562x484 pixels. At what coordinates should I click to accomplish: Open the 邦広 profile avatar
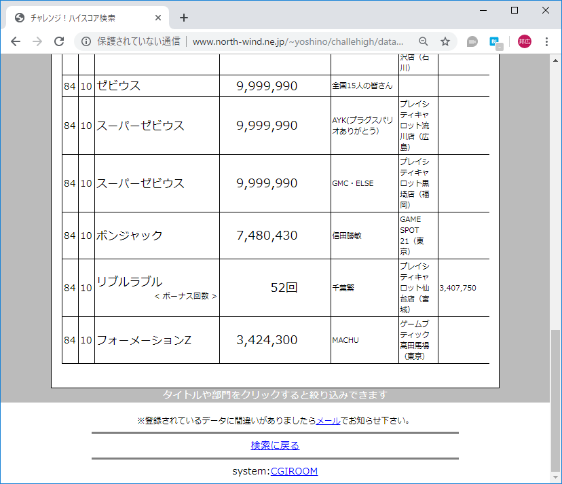[x=523, y=41]
